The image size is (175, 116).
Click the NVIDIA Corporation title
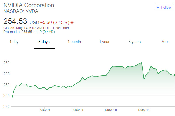click(x=29, y=5)
